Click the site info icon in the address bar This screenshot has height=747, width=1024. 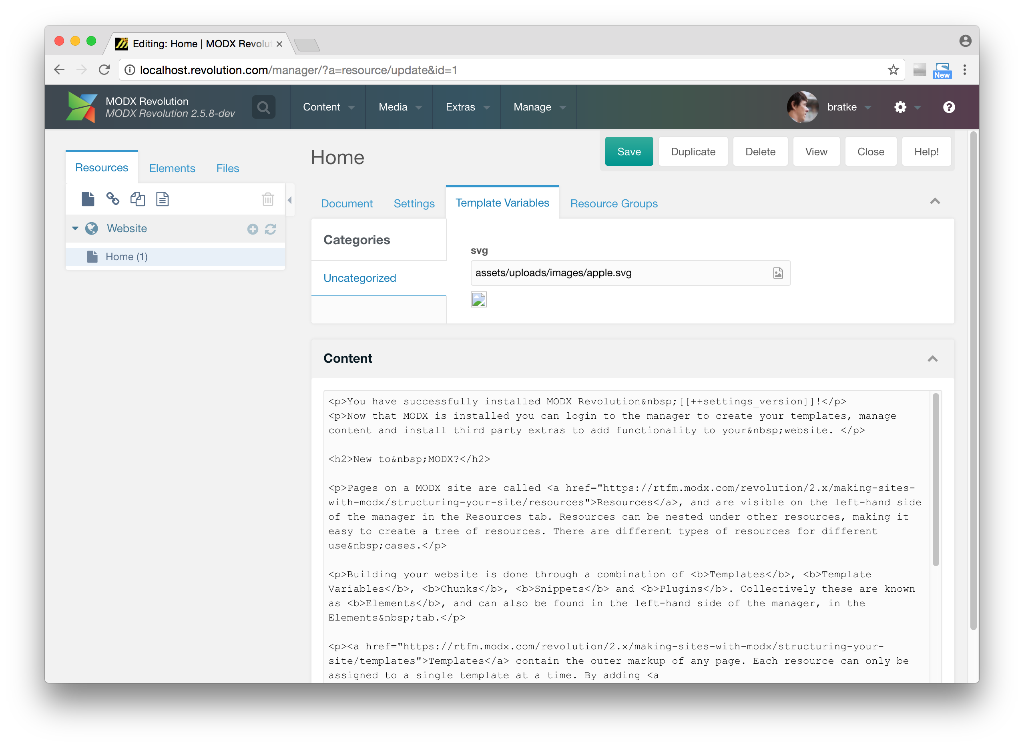pyautogui.click(x=130, y=70)
